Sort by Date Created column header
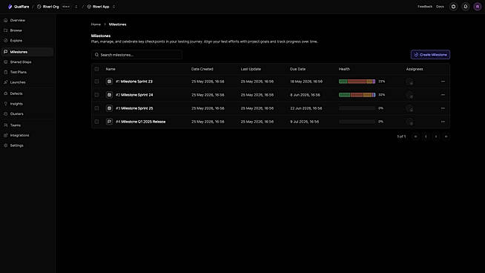The width and height of the screenshot is (485, 273). coord(202,69)
